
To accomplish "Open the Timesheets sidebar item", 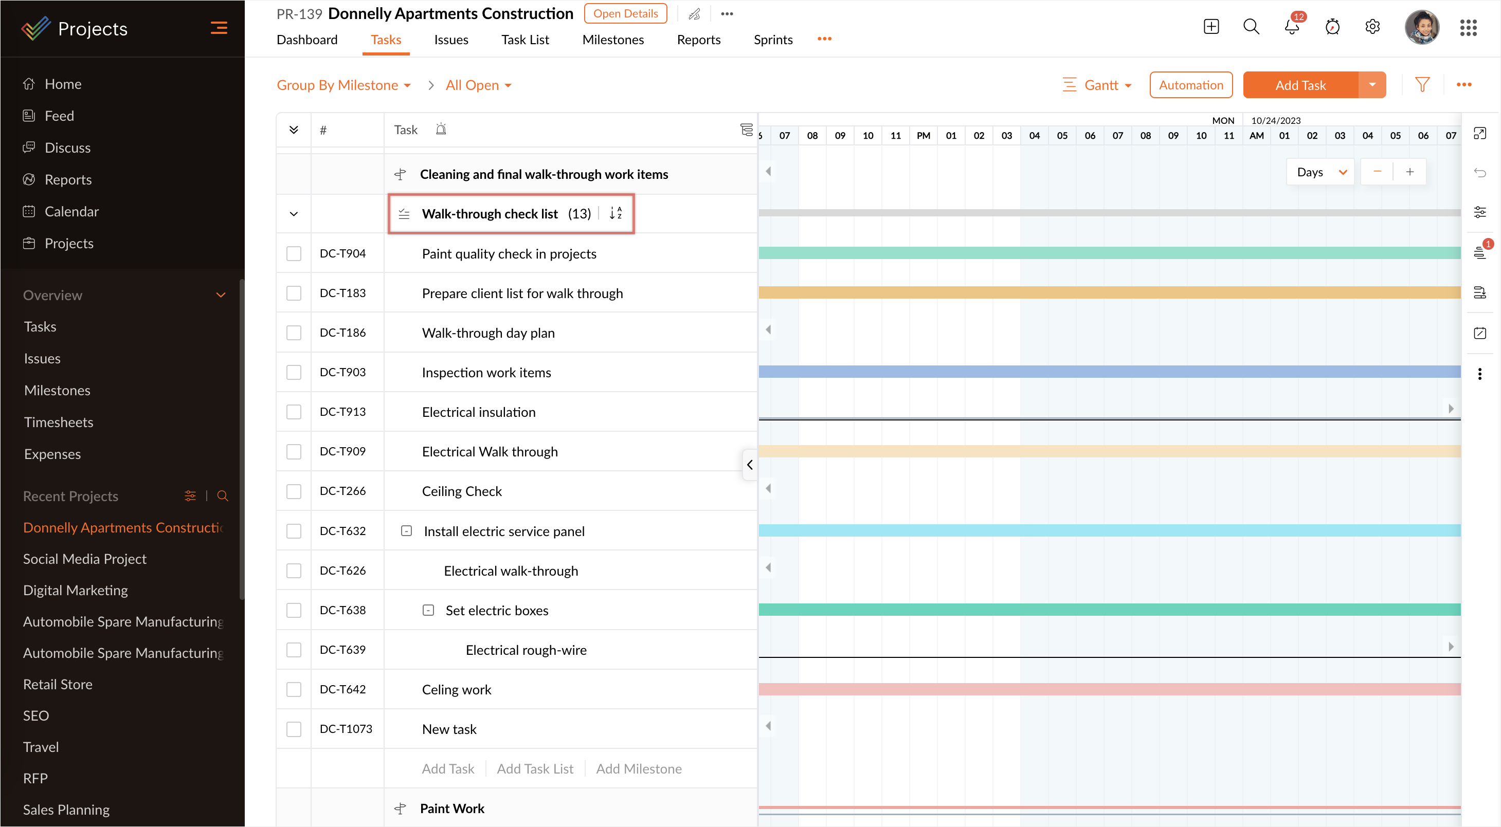I will click(x=58, y=422).
